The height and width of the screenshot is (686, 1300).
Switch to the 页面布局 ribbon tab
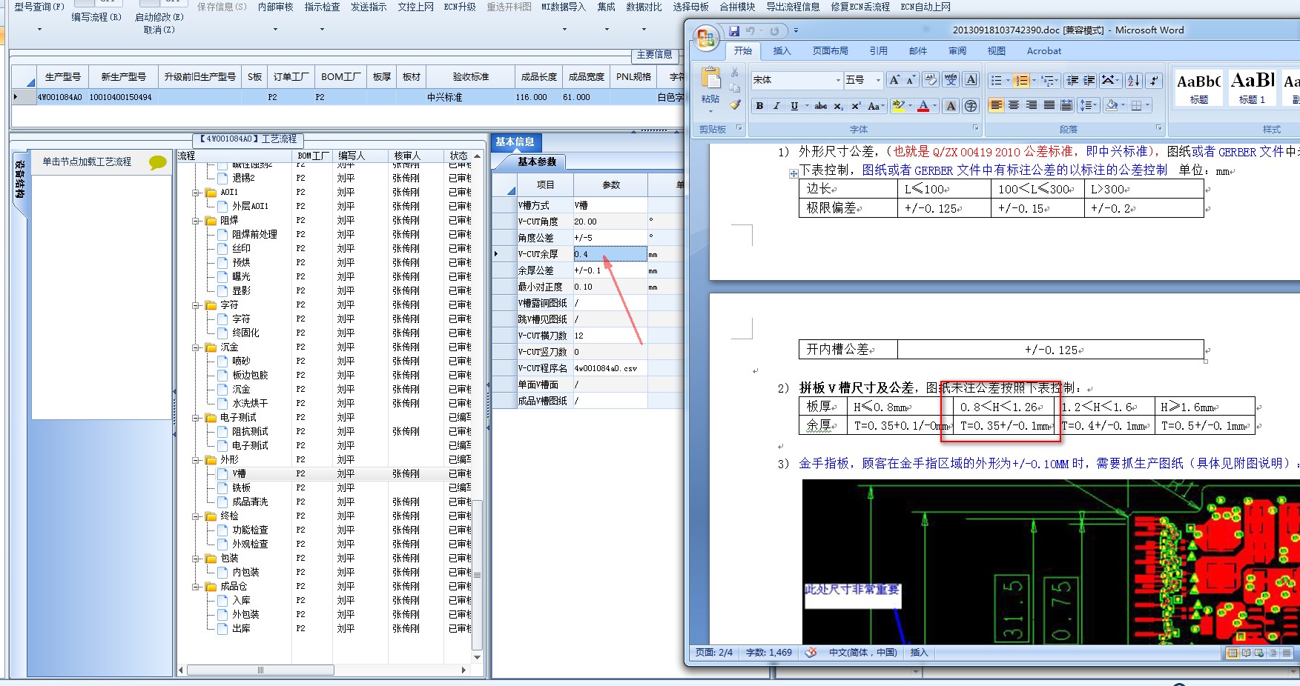click(830, 51)
